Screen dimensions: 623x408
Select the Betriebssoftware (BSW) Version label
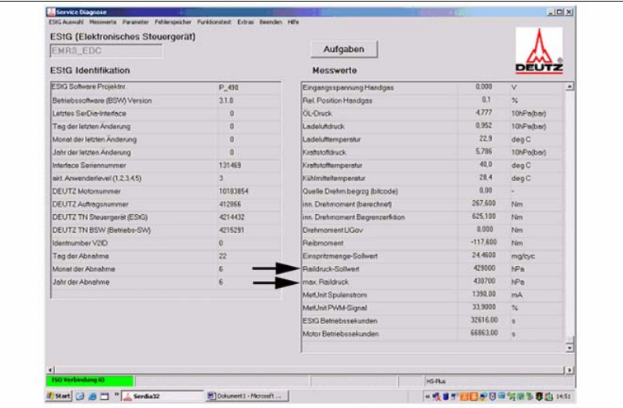click(102, 100)
